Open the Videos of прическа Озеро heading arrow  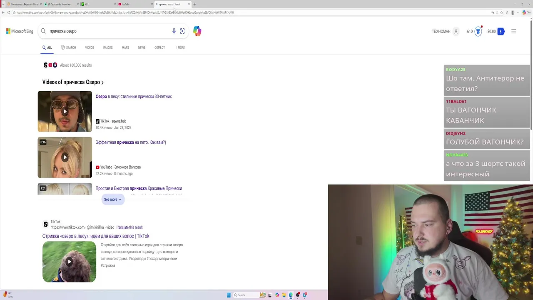coord(102,82)
